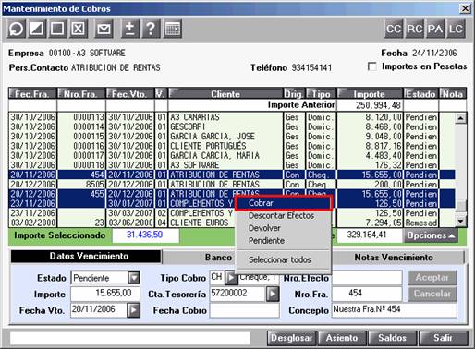Click the Asiento button

[x=342, y=338]
